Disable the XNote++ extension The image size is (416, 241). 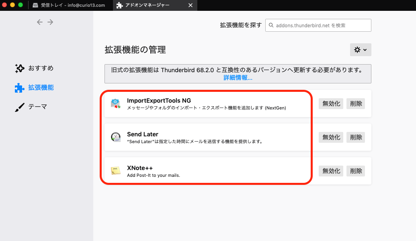pos(331,171)
